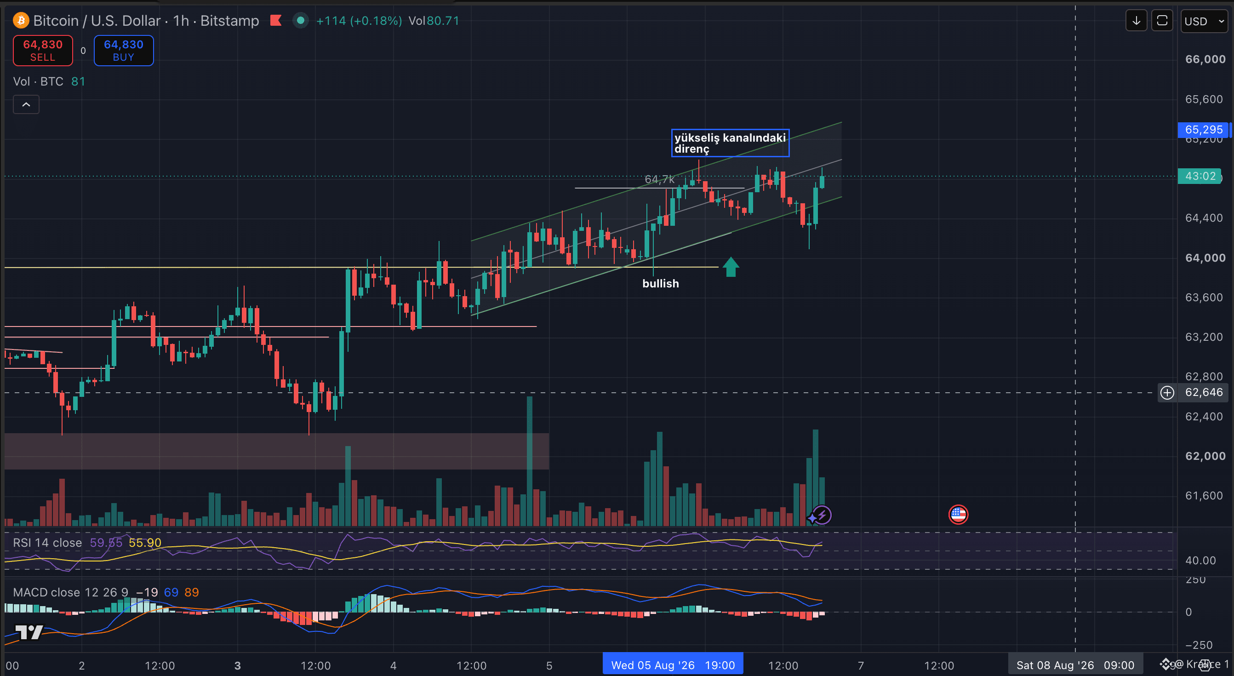Select the MACD close 12 26 9 legend

pyautogui.click(x=70, y=592)
